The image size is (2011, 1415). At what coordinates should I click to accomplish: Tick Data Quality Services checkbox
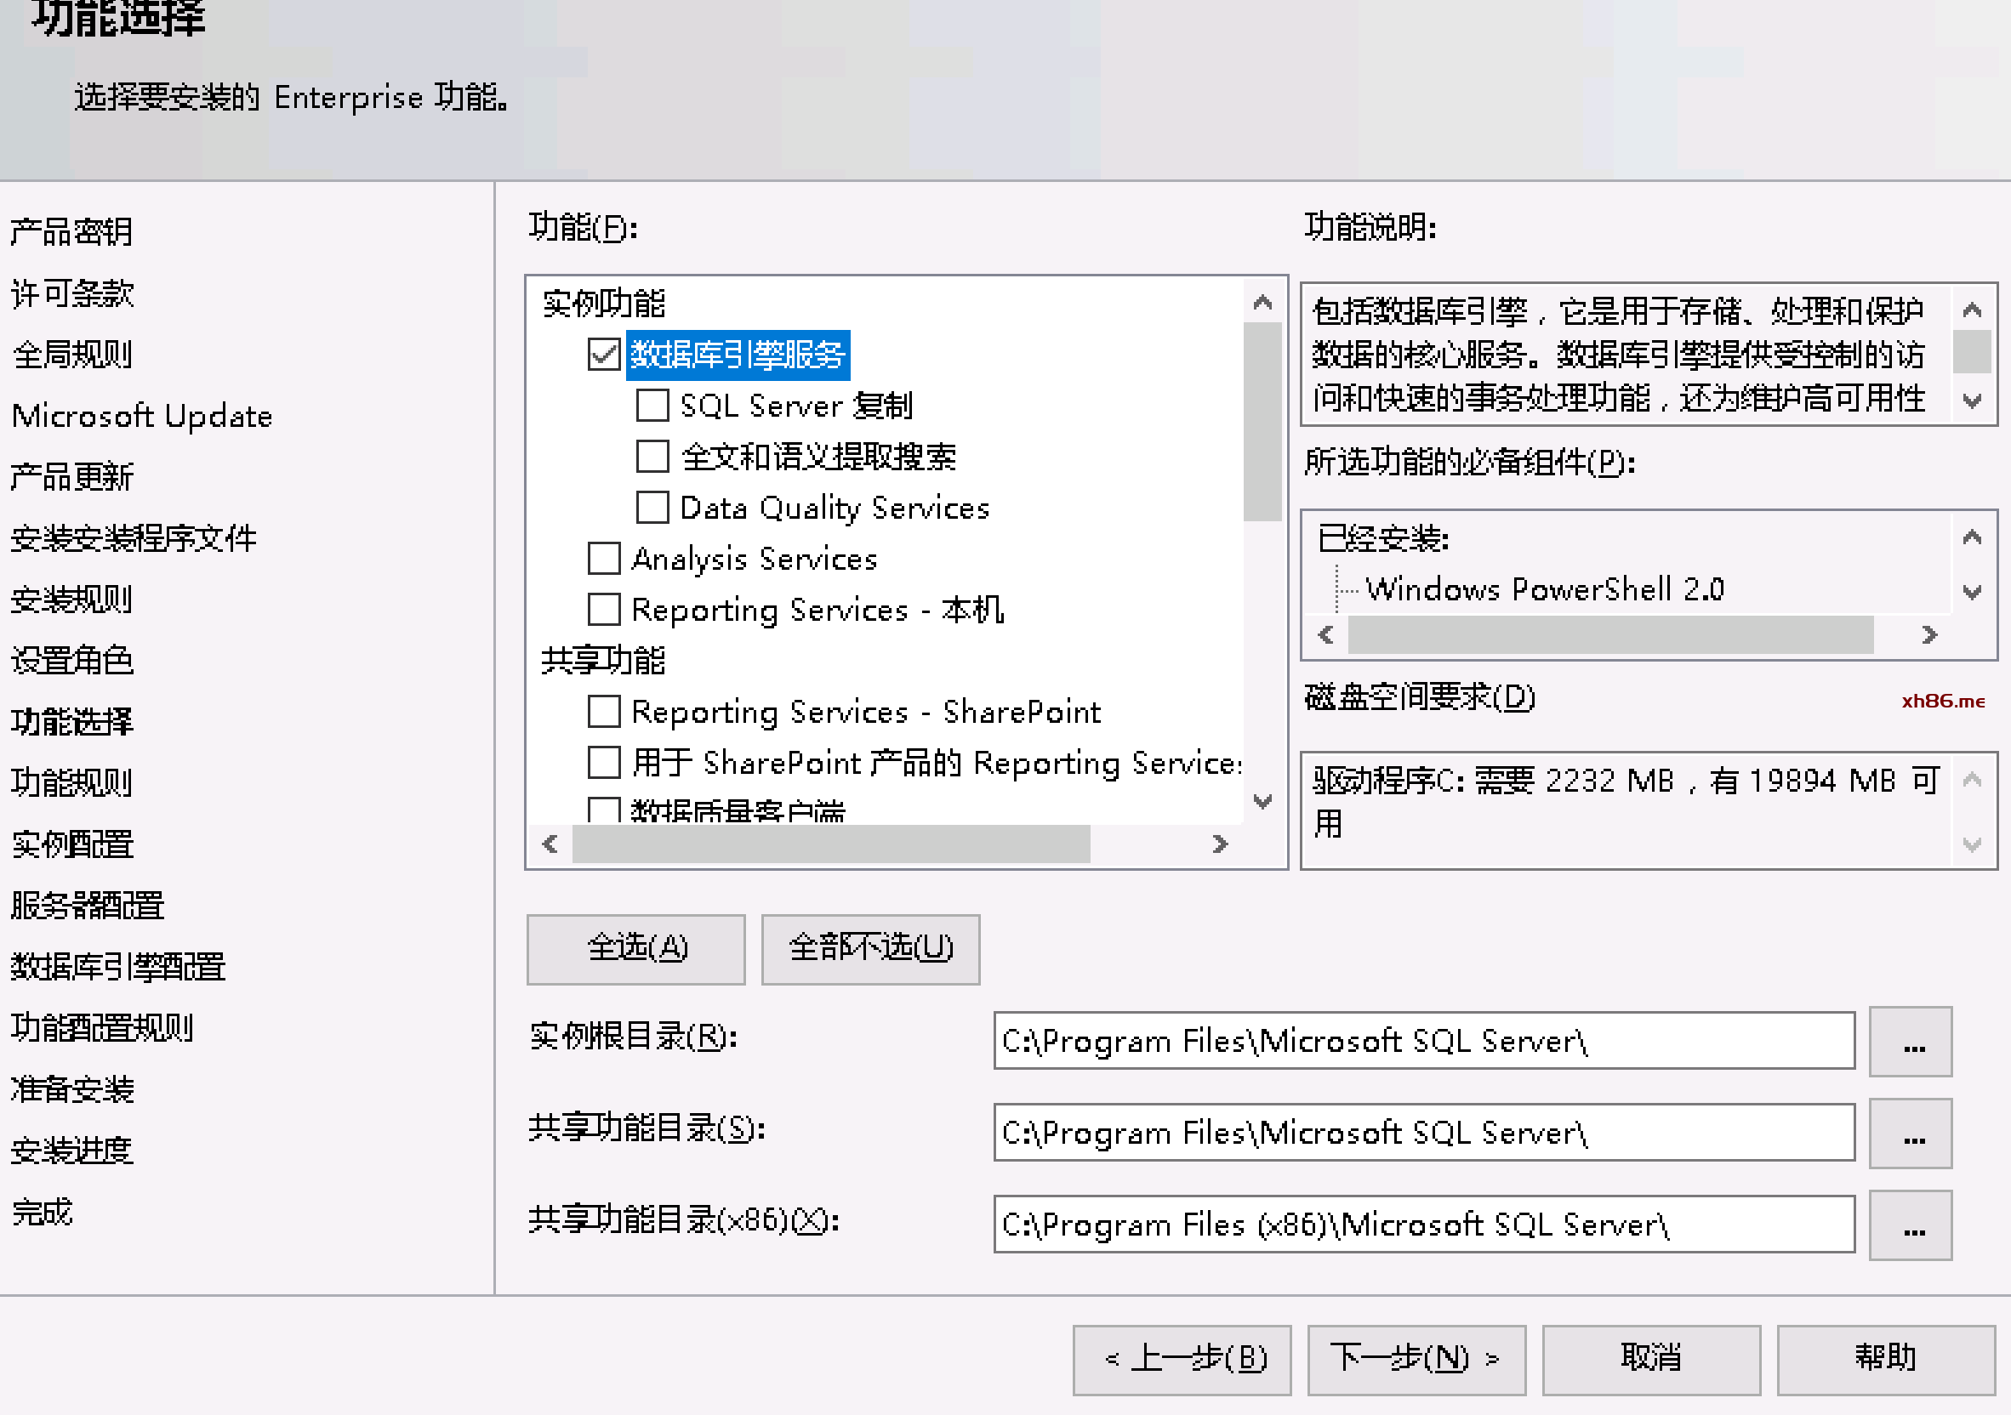(x=652, y=507)
